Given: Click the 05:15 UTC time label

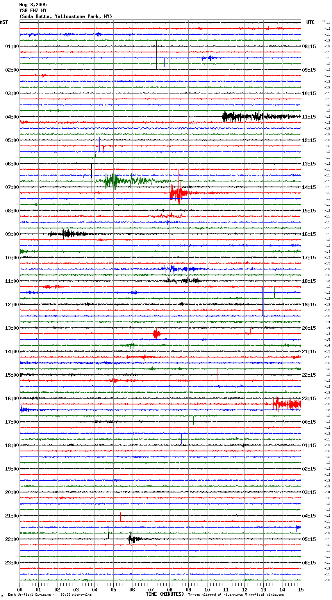Looking at the screenshot, I should (x=309, y=539).
